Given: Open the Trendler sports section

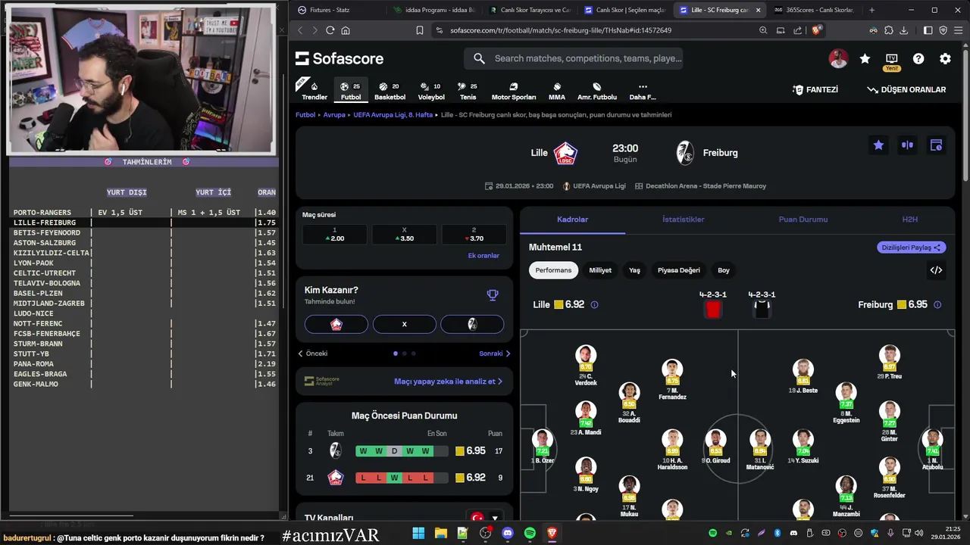Looking at the screenshot, I should pyautogui.click(x=314, y=91).
